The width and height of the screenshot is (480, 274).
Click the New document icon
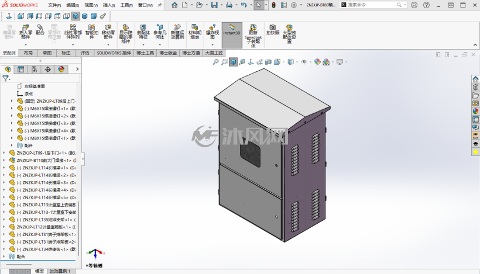[x=184, y=5]
